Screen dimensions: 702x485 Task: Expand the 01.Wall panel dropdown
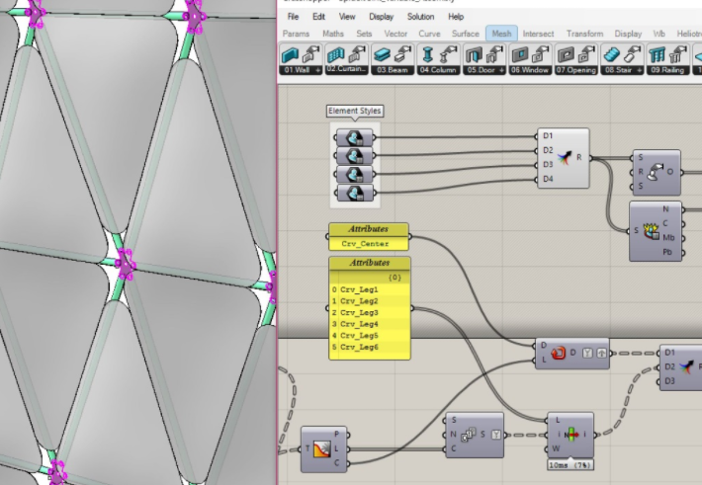[x=301, y=70]
